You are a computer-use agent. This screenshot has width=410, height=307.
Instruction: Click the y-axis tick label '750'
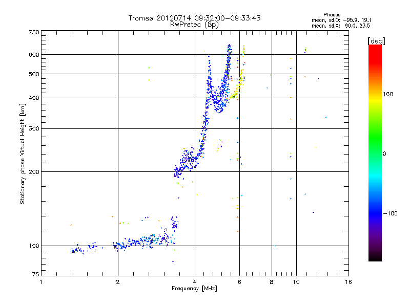(34, 32)
